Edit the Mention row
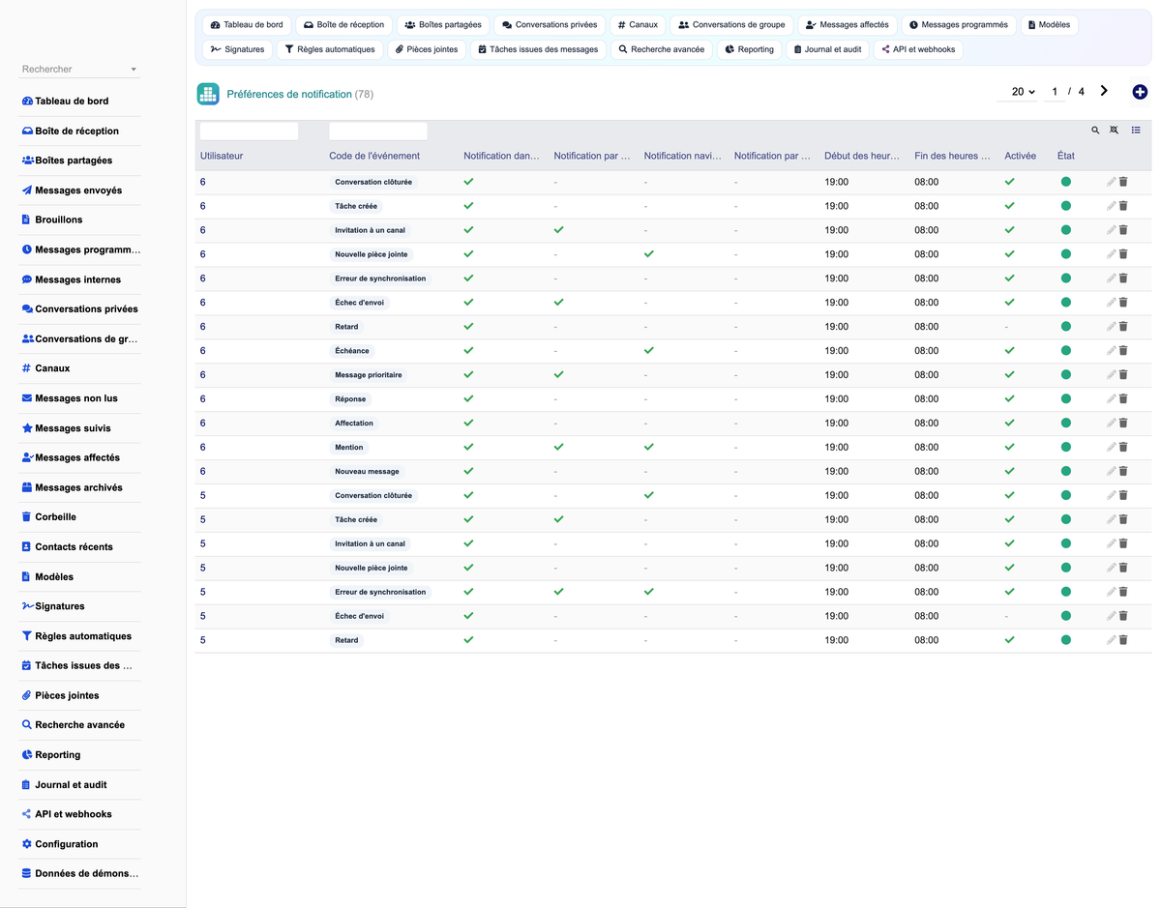 coord(1112,447)
